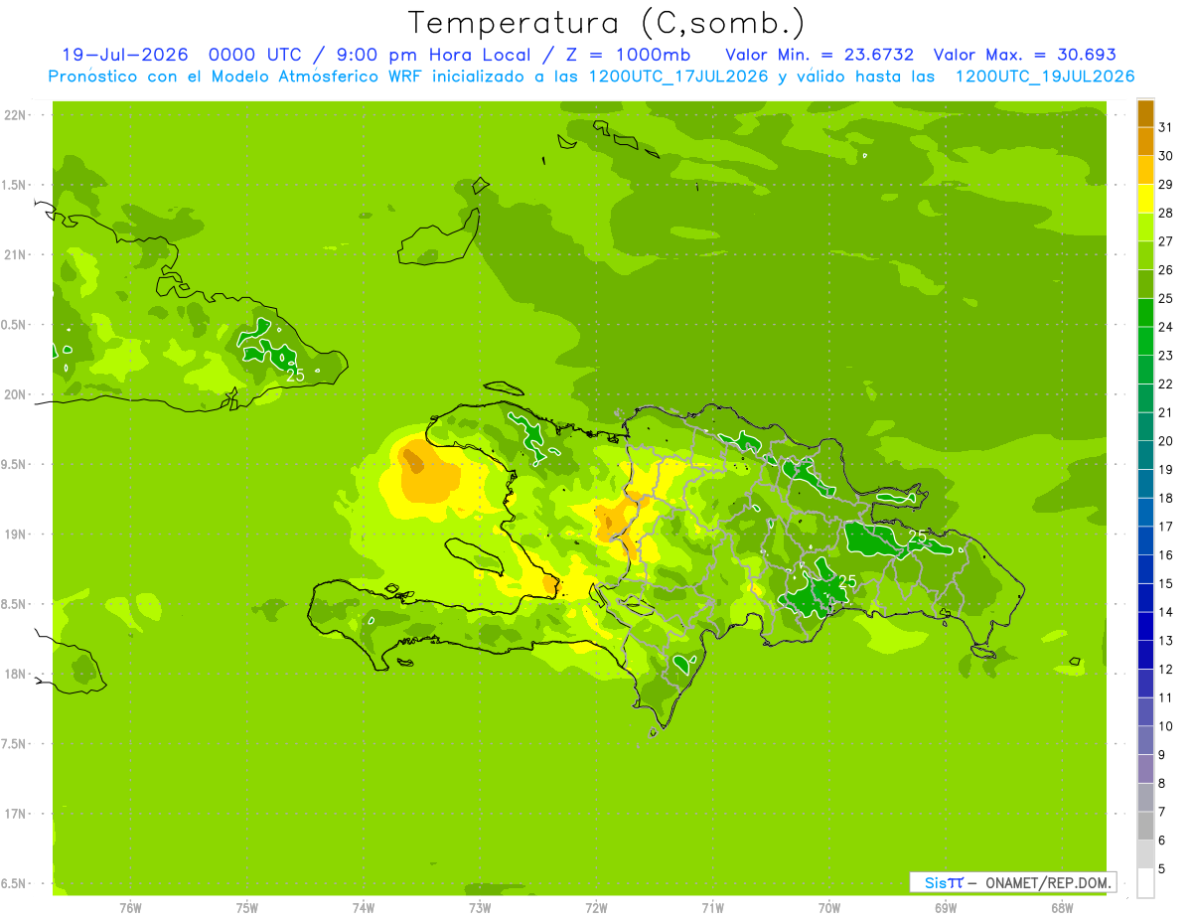Viewport: 1192px width, 921px height.
Task: Click the color scale label '20'
Action: pos(1165,441)
